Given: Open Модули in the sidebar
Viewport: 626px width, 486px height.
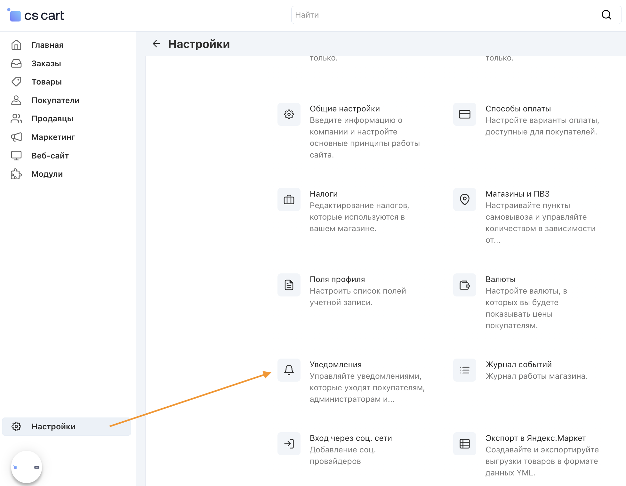Looking at the screenshot, I should 47,174.
